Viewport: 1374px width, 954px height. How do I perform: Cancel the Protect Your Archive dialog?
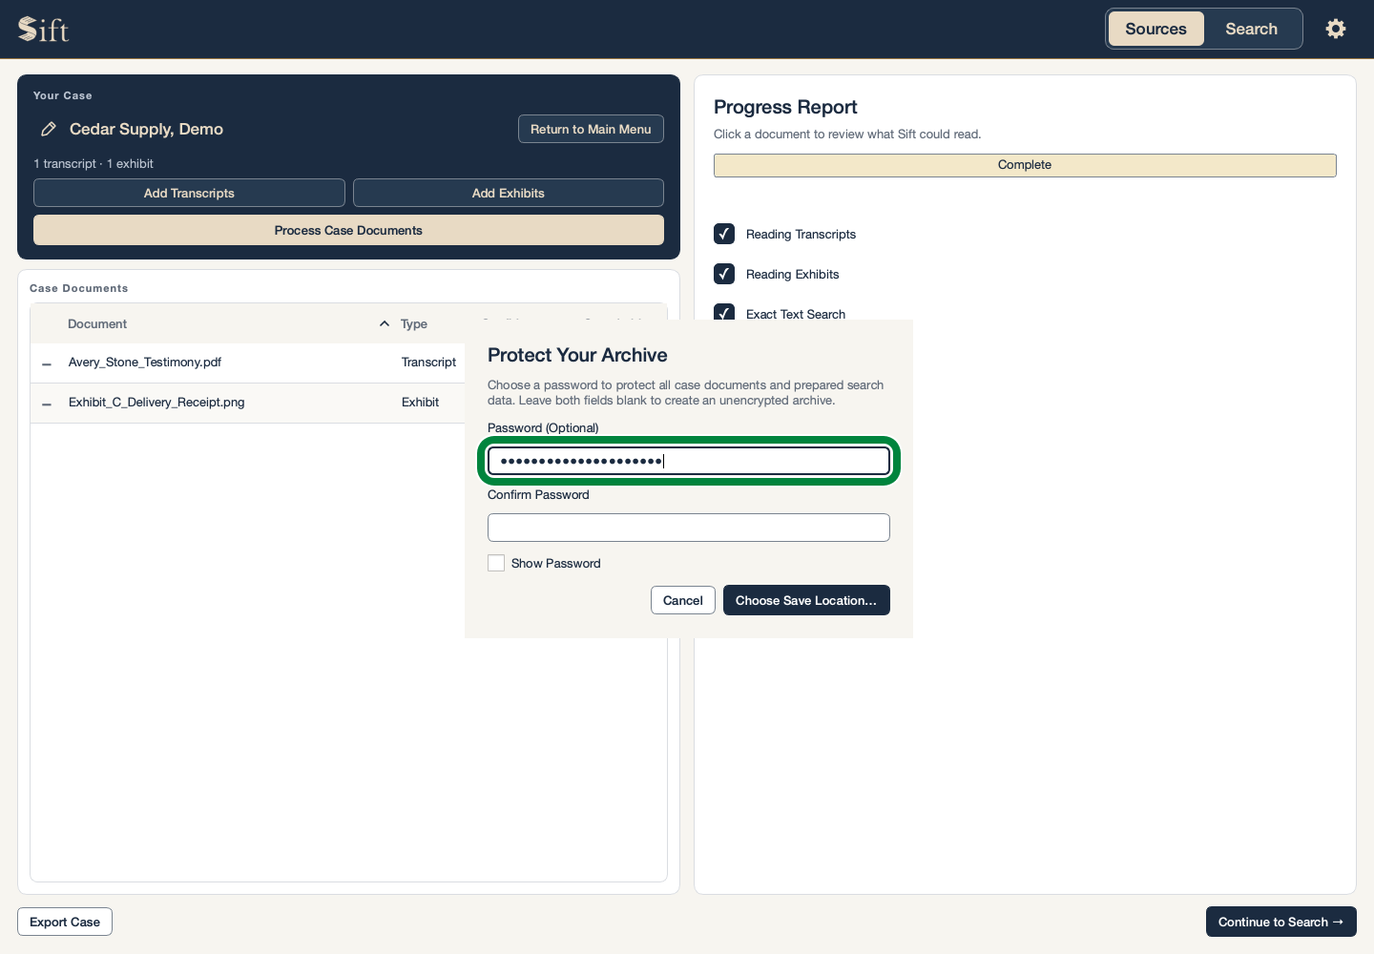(683, 600)
